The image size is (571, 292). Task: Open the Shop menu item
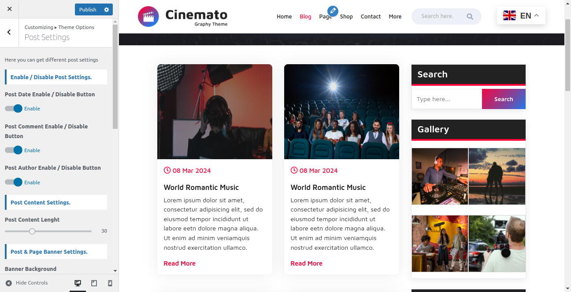coord(346,17)
